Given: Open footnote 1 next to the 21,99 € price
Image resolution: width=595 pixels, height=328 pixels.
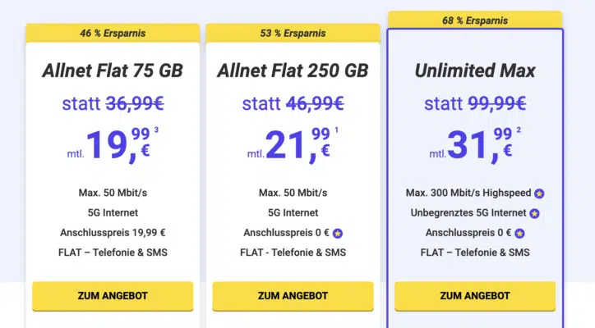Looking at the screenshot, I should [x=338, y=130].
